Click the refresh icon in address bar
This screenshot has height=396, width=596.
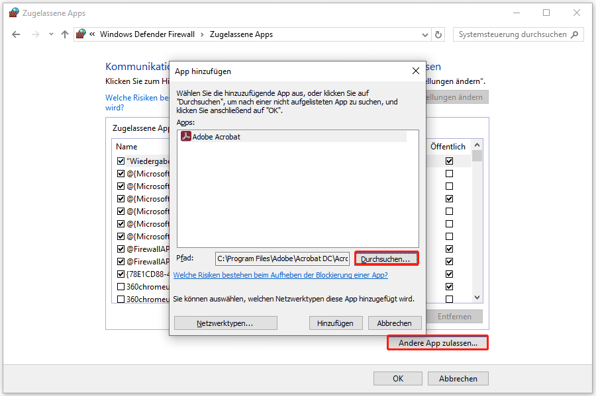coord(438,34)
